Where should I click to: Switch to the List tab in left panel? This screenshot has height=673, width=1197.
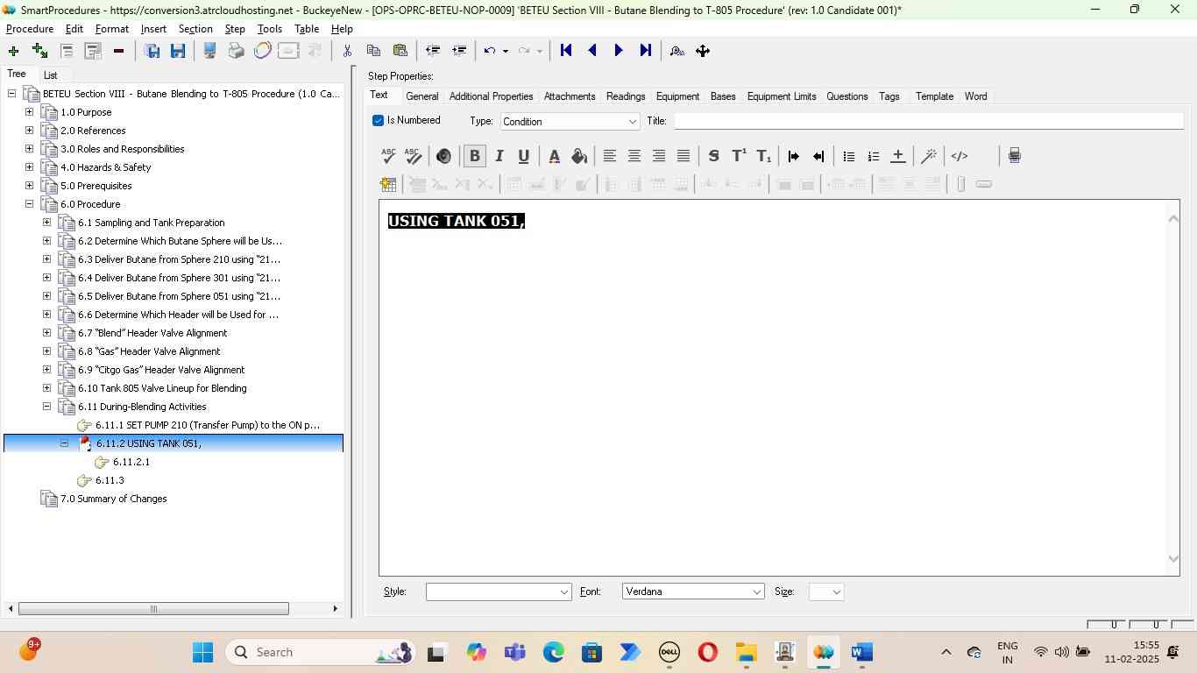point(51,75)
